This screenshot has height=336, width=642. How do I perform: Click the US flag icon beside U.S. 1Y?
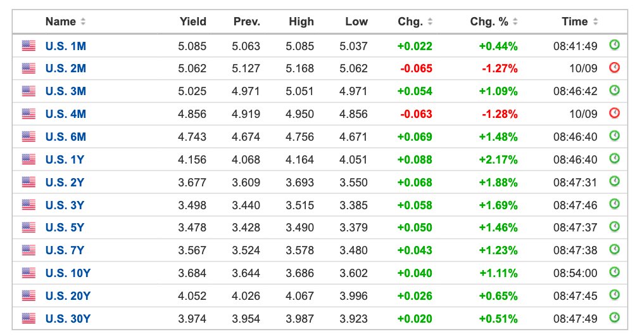(x=28, y=159)
